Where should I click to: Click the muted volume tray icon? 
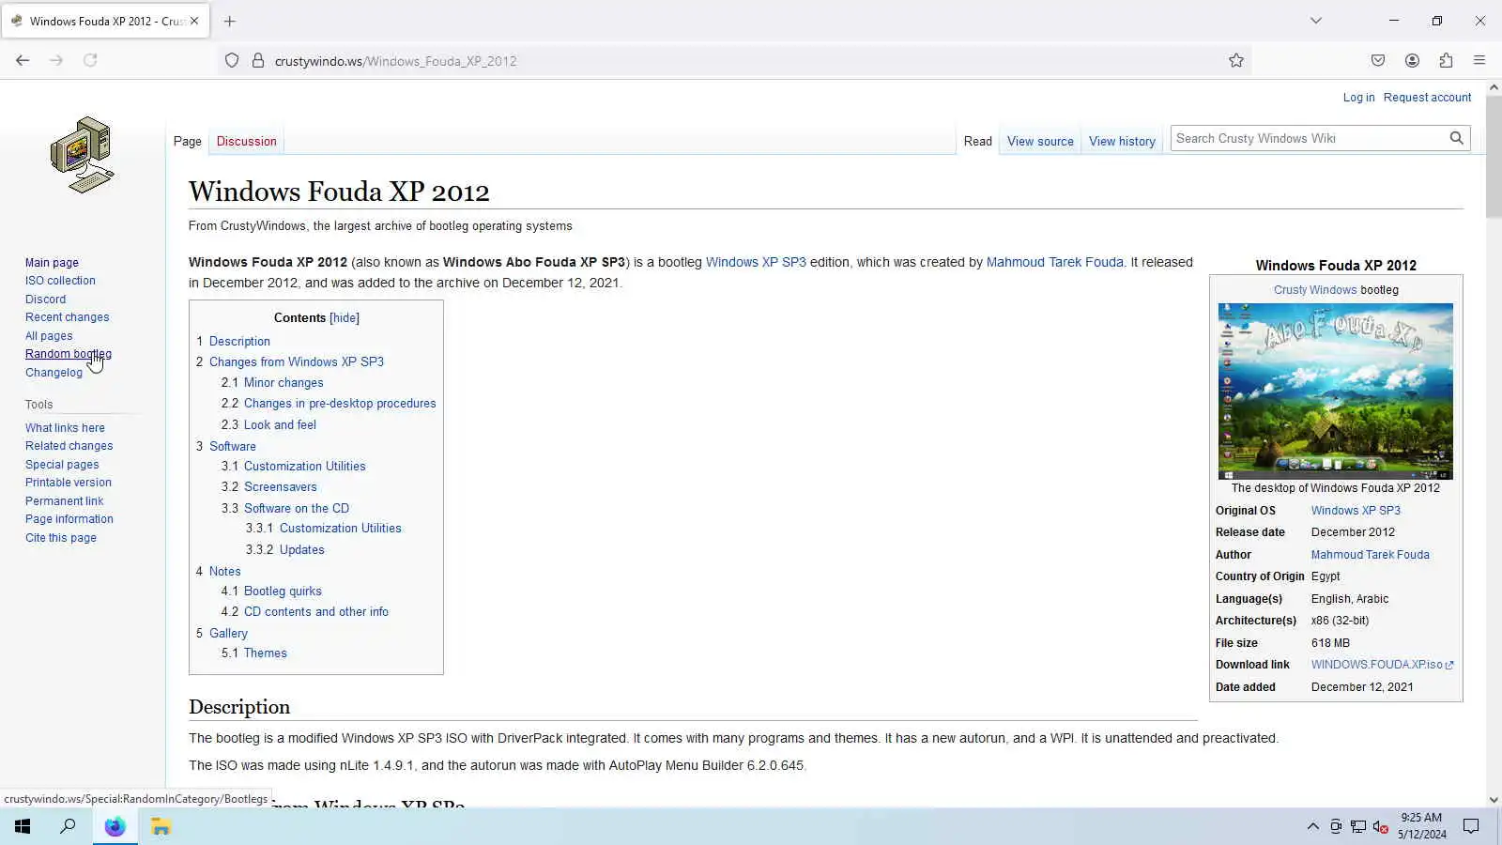pyautogui.click(x=1380, y=826)
